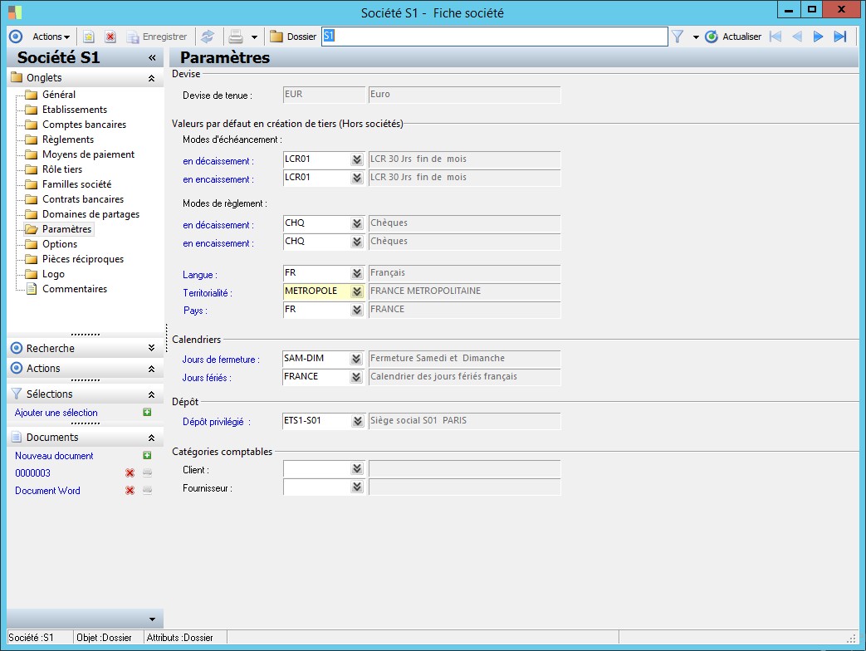Click the Dossier folder icon
The height and width of the screenshot is (651, 866).
(x=276, y=37)
